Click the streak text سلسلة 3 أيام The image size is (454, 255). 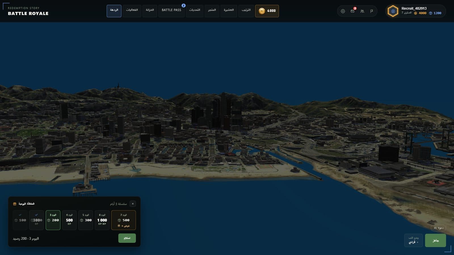pos(118,204)
